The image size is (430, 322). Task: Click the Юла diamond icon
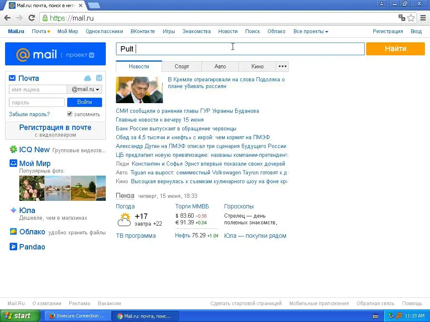(x=13, y=210)
